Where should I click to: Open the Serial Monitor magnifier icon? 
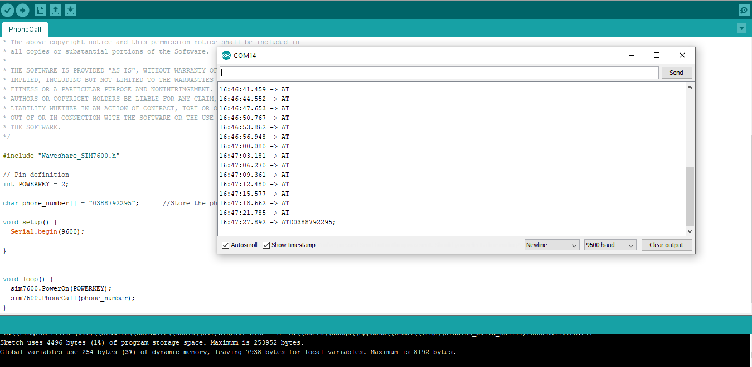(744, 10)
